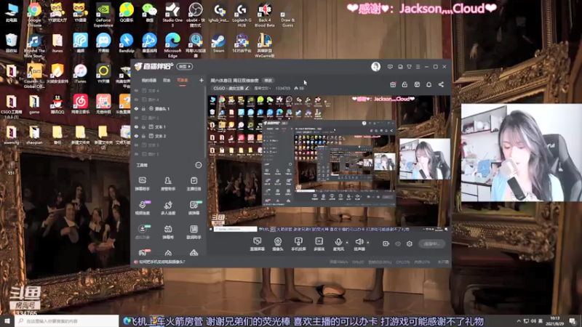582x327 pixels.
Task: Open the lyrics assistant tool
Action: [194, 232]
